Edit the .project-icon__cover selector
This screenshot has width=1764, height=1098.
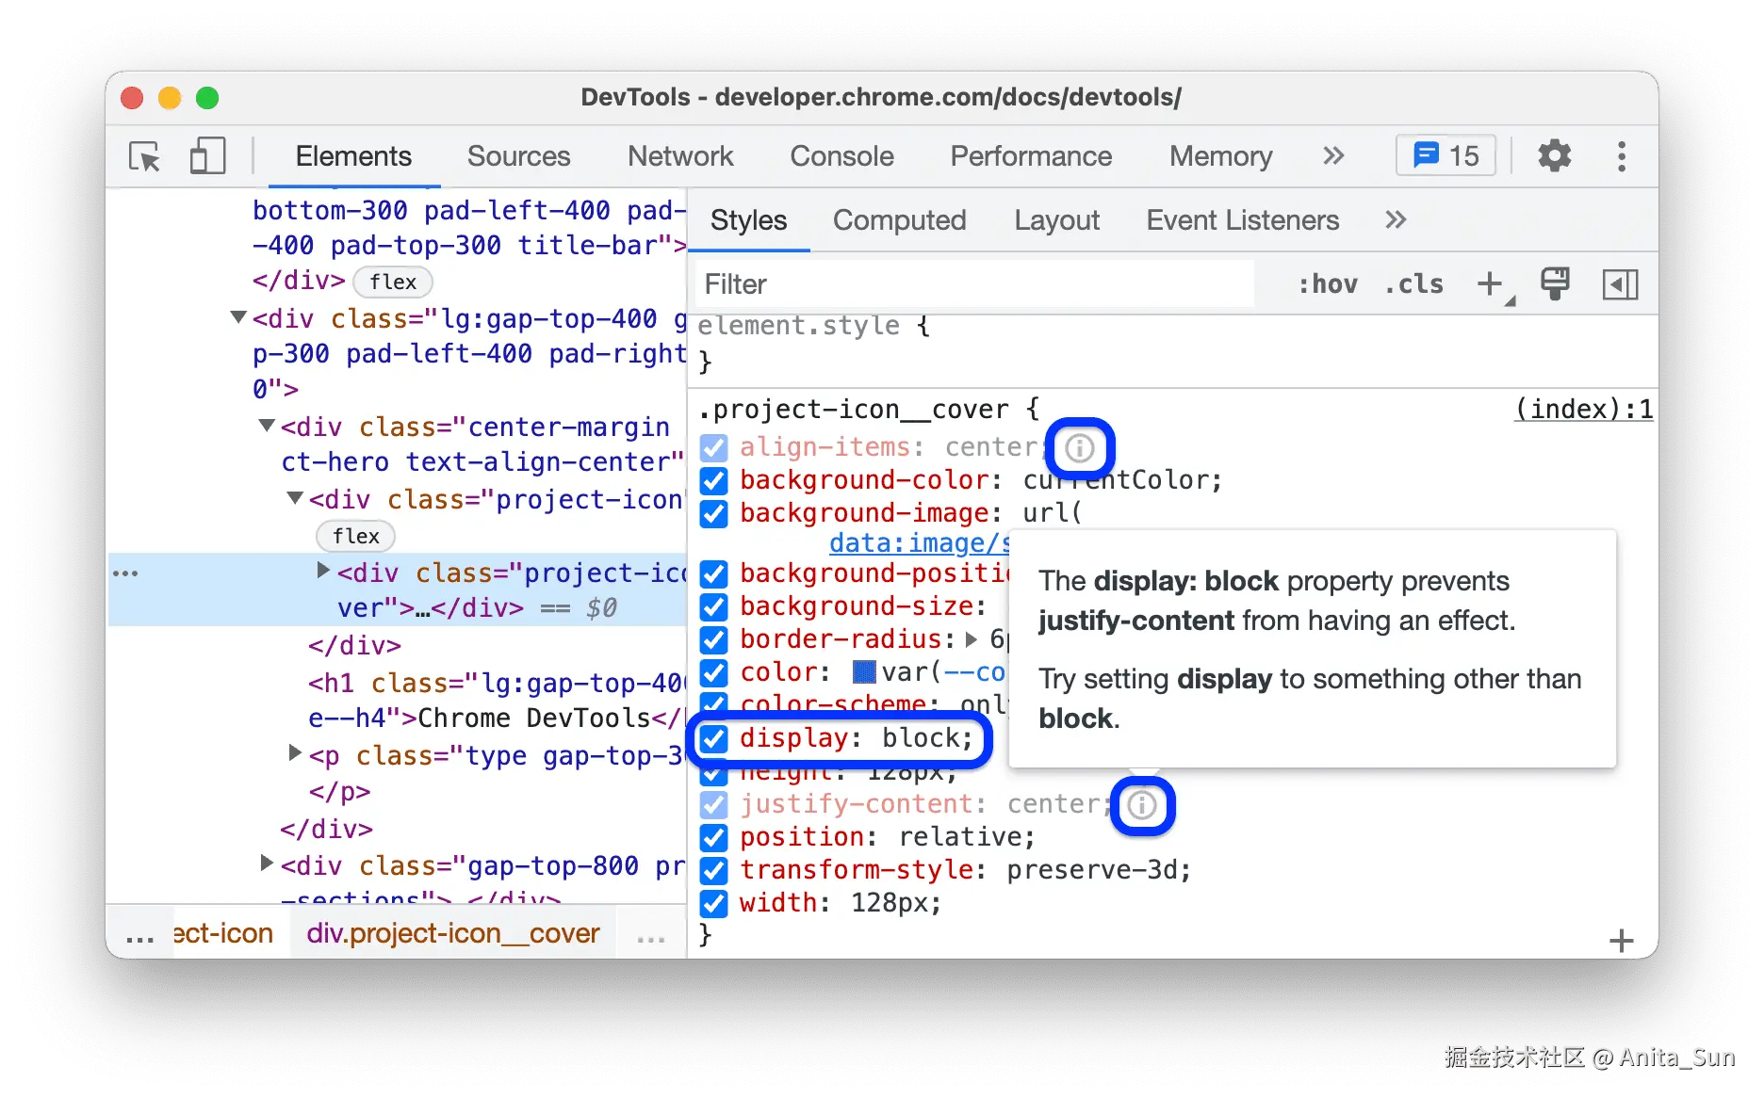coord(854,410)
